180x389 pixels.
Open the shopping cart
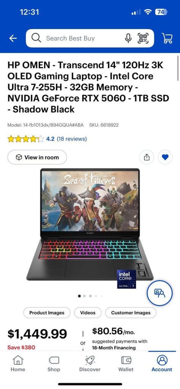pos(167,38)
